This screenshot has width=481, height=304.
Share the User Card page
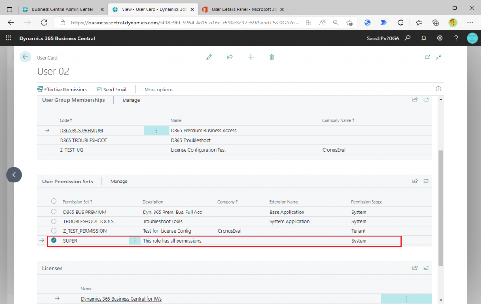point(230,57)
